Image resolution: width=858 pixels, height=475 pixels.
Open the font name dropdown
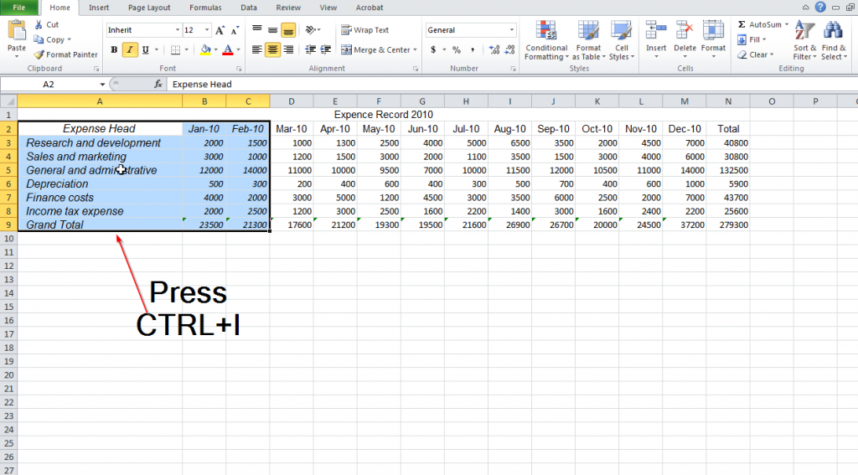pyautogui.click(x=178, y=30)
